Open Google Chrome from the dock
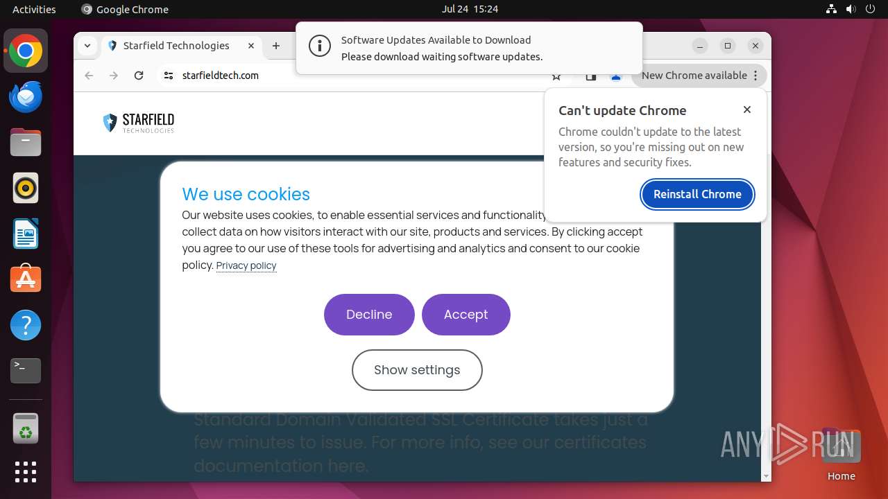888x499 pixels. [x=26, y=51]
